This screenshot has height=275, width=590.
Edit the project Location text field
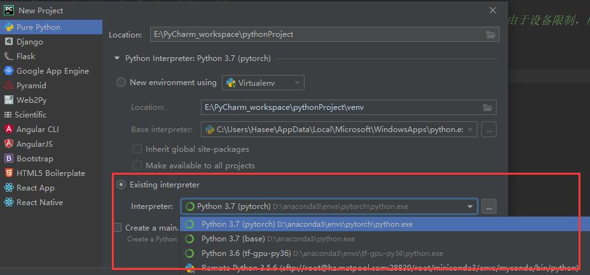click(x=325, y=34)
